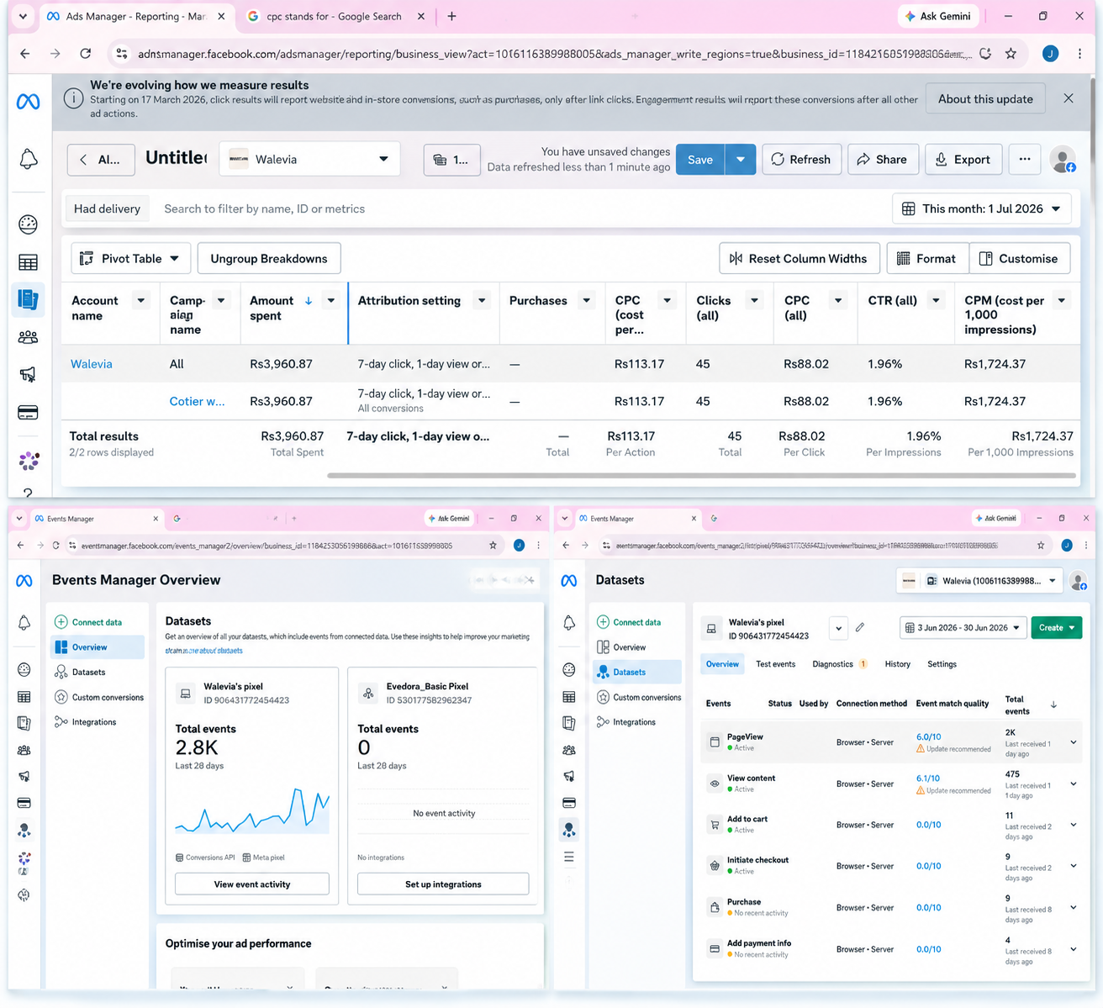Dismiss the 'We're evolving' banner with the X
Viewport: 1103px width, 1008px height.
coord(1069,98)
